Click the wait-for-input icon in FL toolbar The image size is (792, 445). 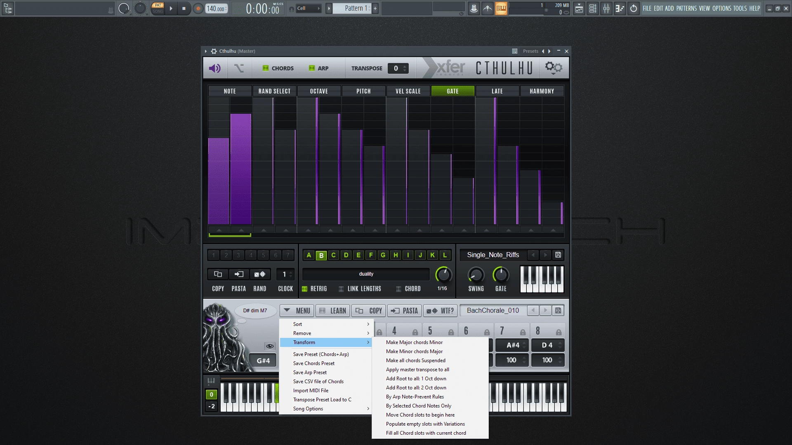coord(488,8)
